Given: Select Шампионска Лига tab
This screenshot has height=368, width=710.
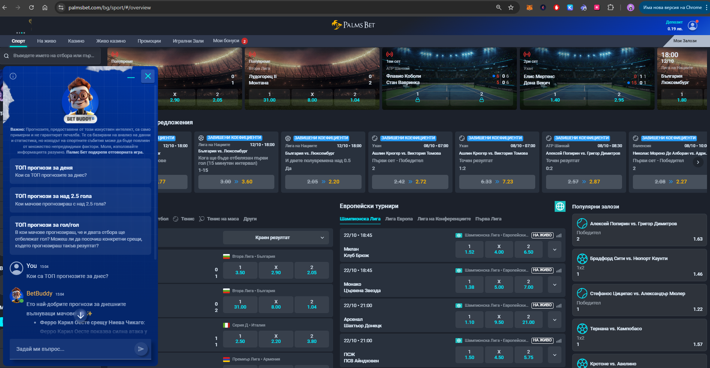Looking at the screenshot, I should click(x=360, y=219).
